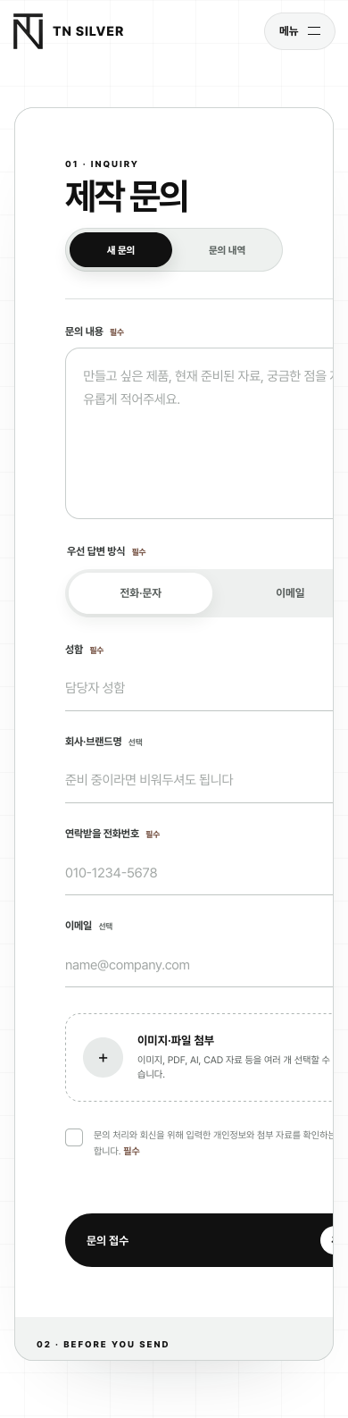348x1418 pixels.
Task: Click the plus icon to attach files
Action: coord(103,1057)
